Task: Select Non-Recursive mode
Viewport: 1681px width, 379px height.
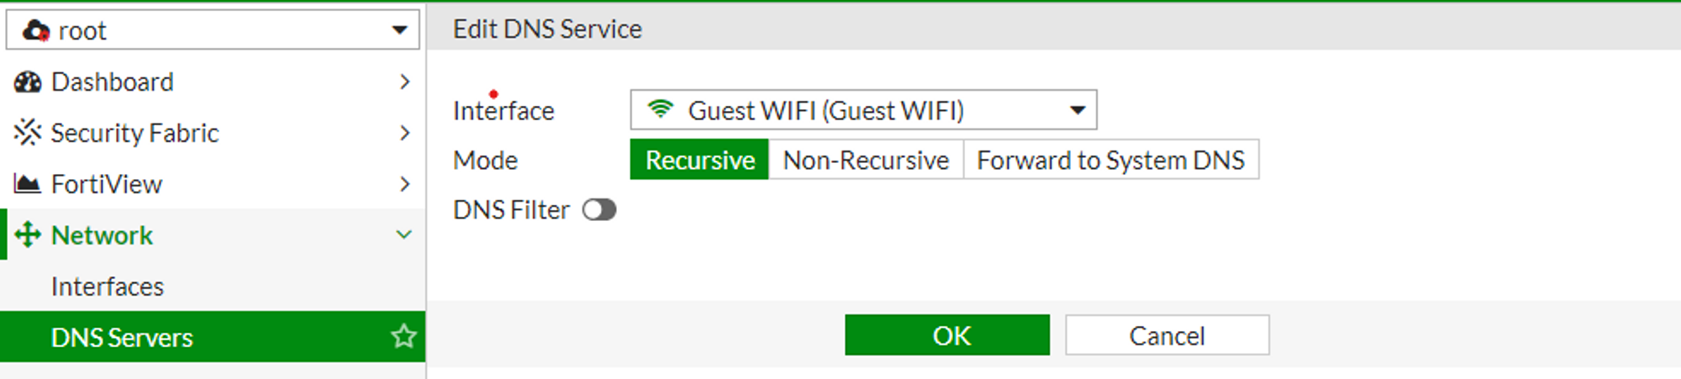Action: [x=866, y=160]
